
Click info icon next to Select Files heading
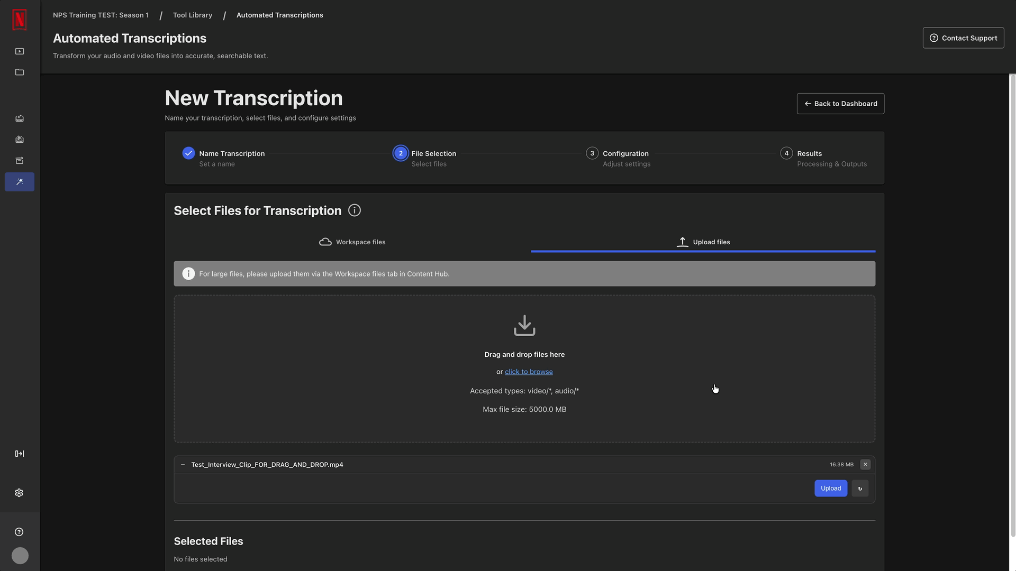coord(355,210)
